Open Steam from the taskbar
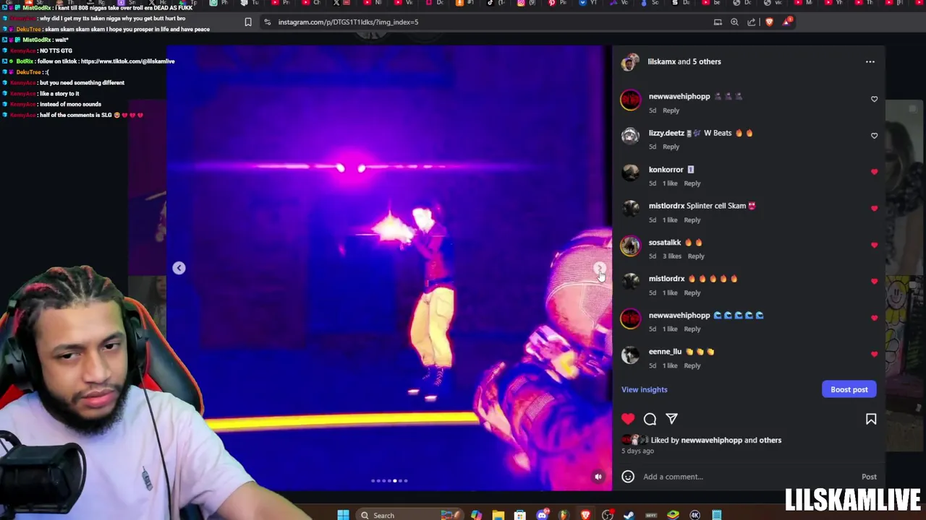The image size is (926, 520). (x=629, y=514)
